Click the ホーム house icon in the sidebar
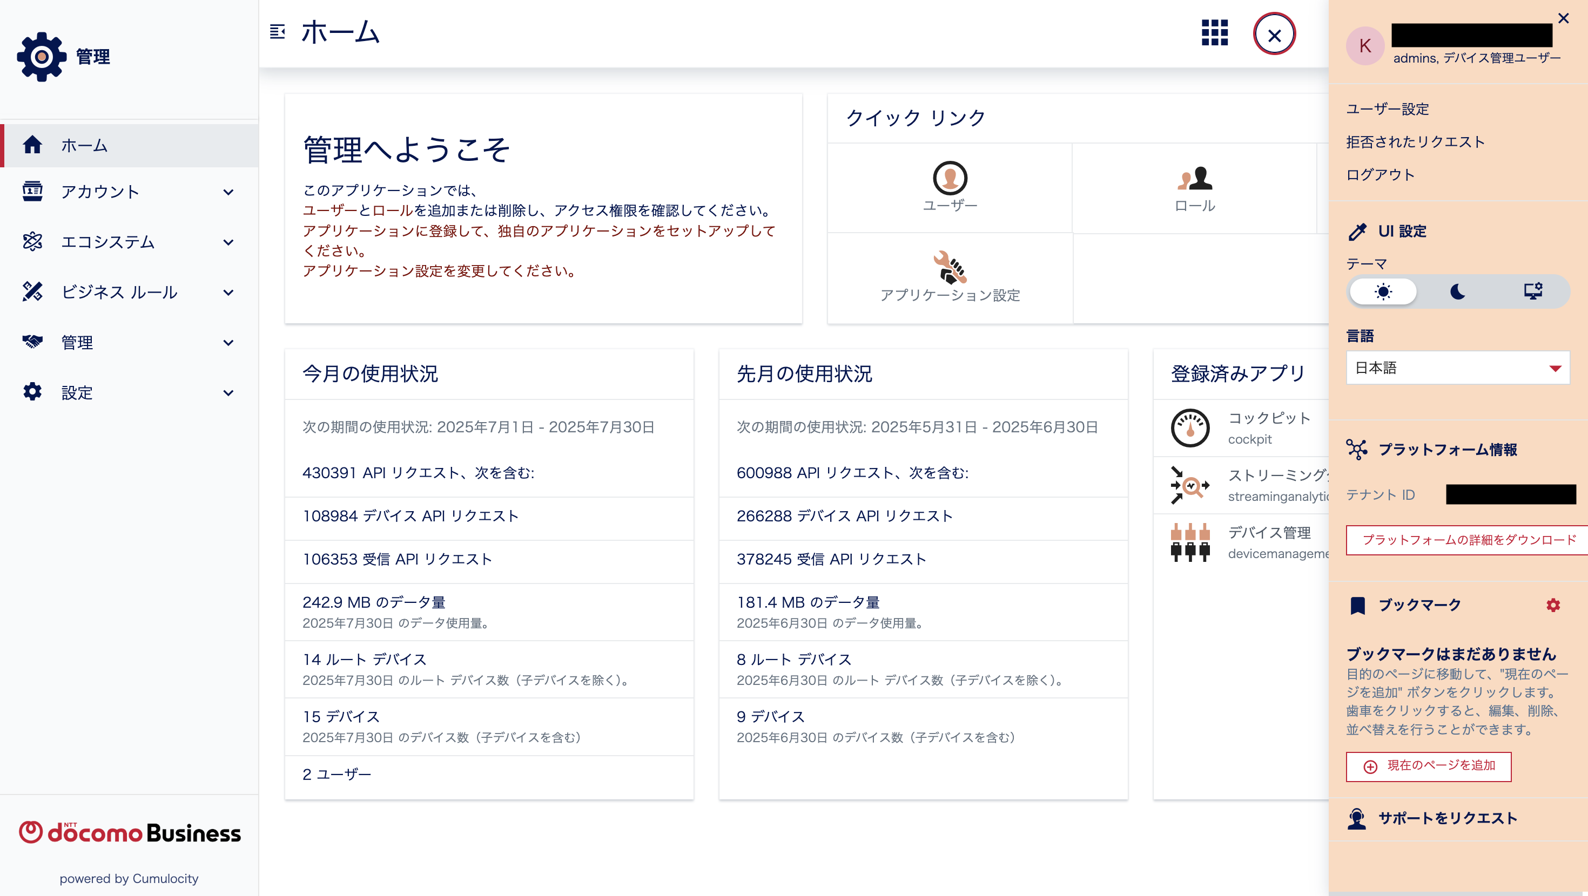Screen dimensions: 1588x896 (32, 145)
